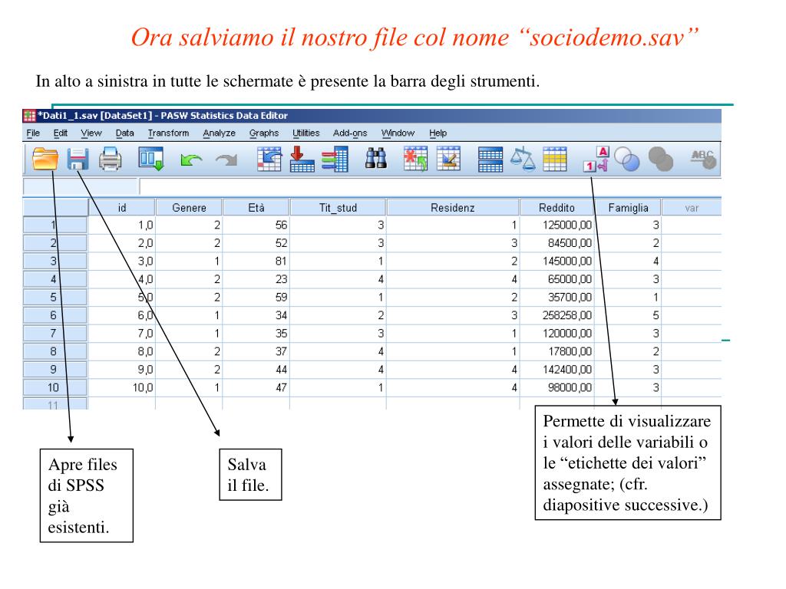Screen dimensions: 786x589
Task: Toggle the Value Labels icon
Action: [x=596, y=159]
